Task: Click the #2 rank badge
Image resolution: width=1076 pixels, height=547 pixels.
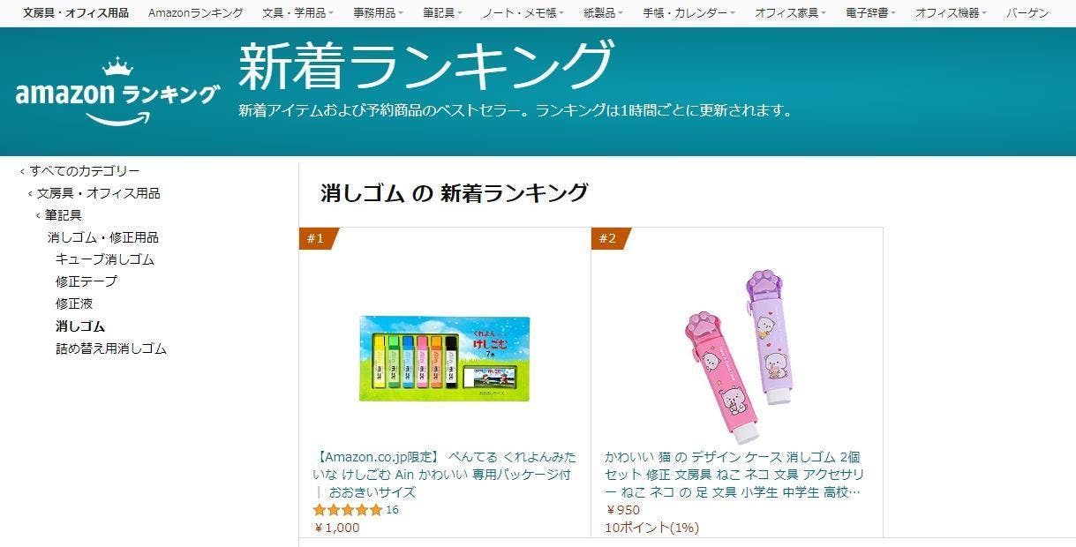Action: [610, 238]
